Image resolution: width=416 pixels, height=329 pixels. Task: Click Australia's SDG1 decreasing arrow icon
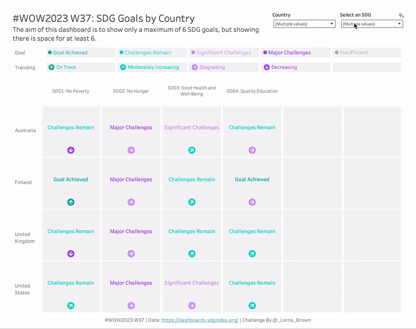click(71, 150)
